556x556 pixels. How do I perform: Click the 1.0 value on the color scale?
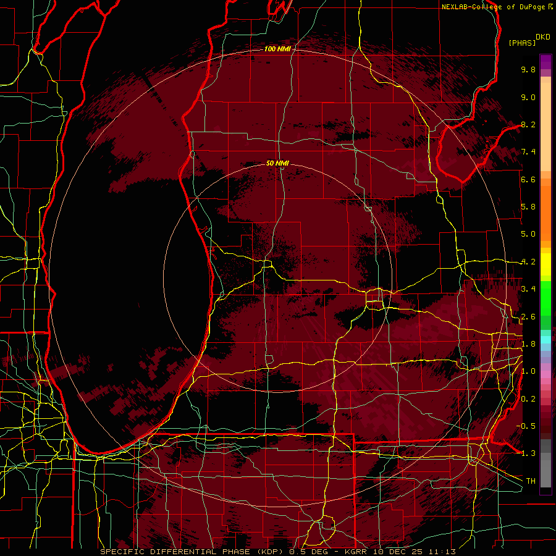pyautogui.click(x=528, y=371)
